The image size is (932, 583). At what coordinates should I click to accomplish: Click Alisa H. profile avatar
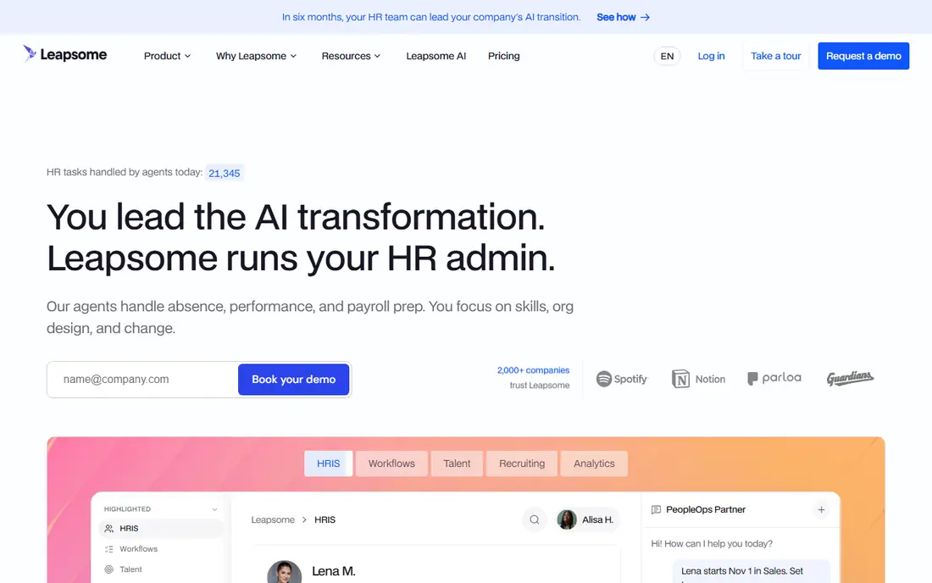[x=567, y=519]
